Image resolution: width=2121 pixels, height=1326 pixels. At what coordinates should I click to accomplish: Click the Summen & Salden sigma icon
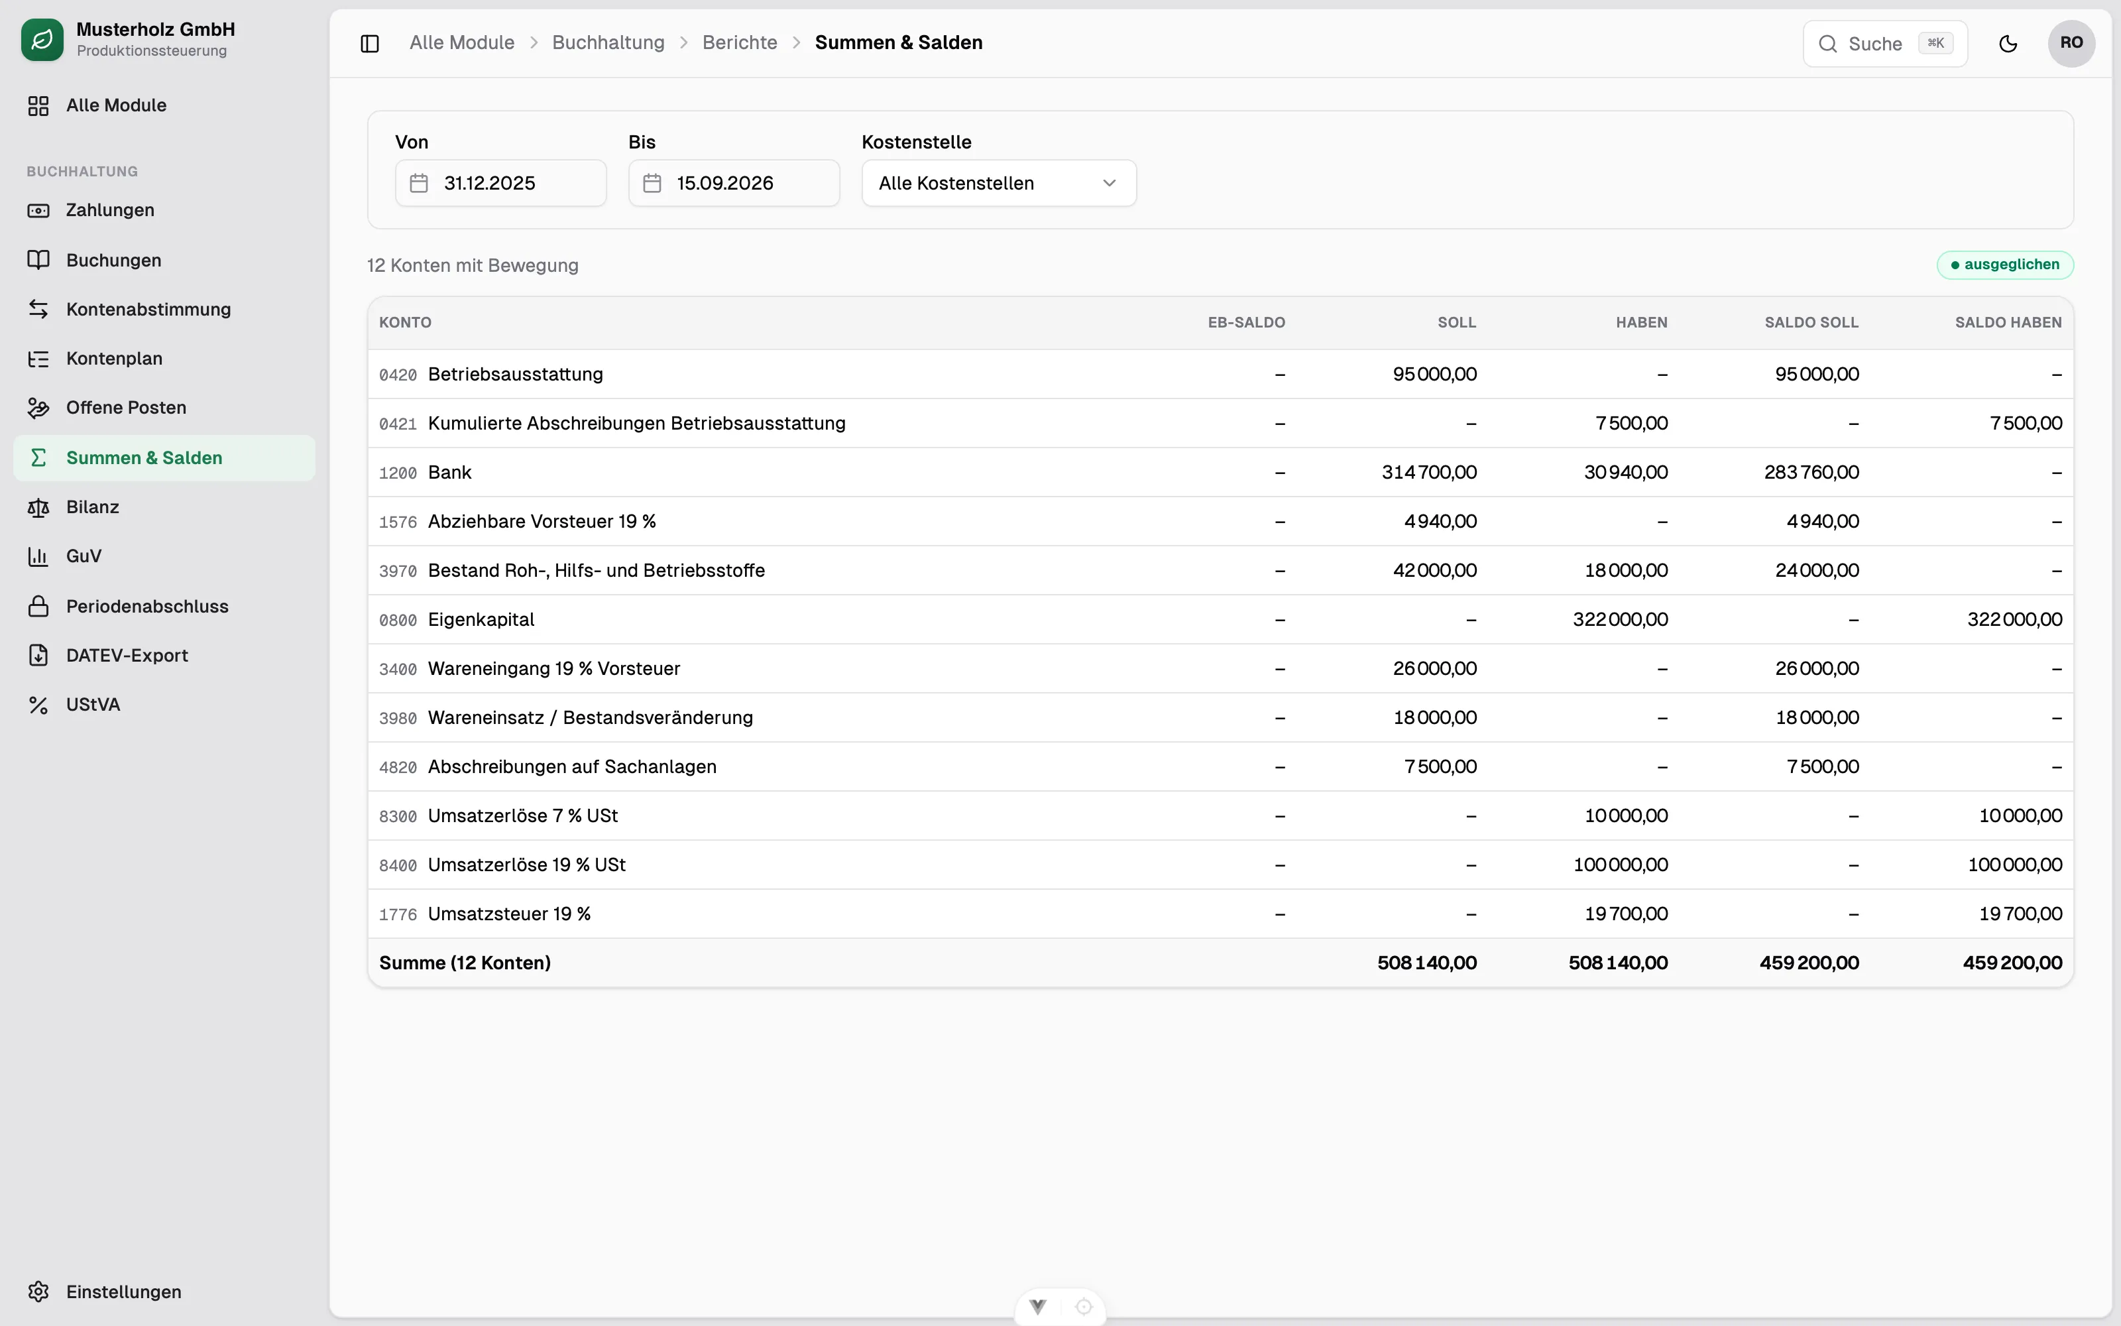[38, 457]
